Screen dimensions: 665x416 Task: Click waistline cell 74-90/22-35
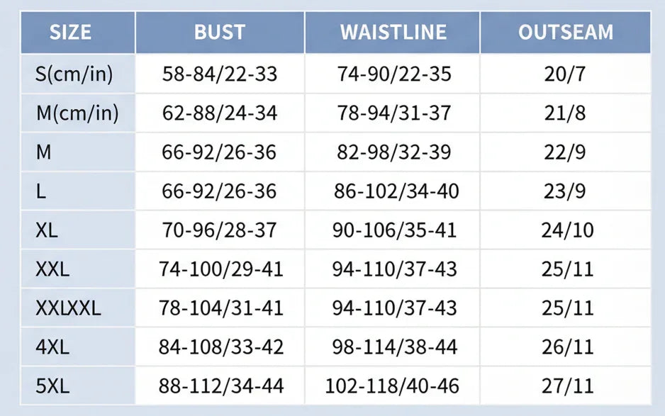point(394,74)
